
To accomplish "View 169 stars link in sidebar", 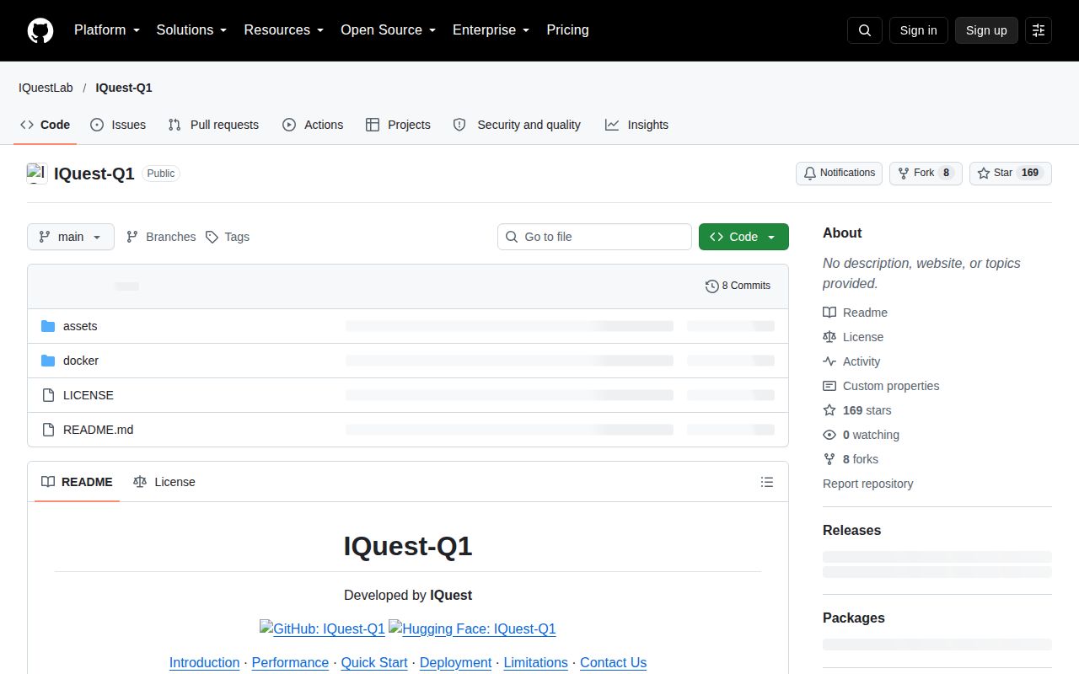I will 857,410.
